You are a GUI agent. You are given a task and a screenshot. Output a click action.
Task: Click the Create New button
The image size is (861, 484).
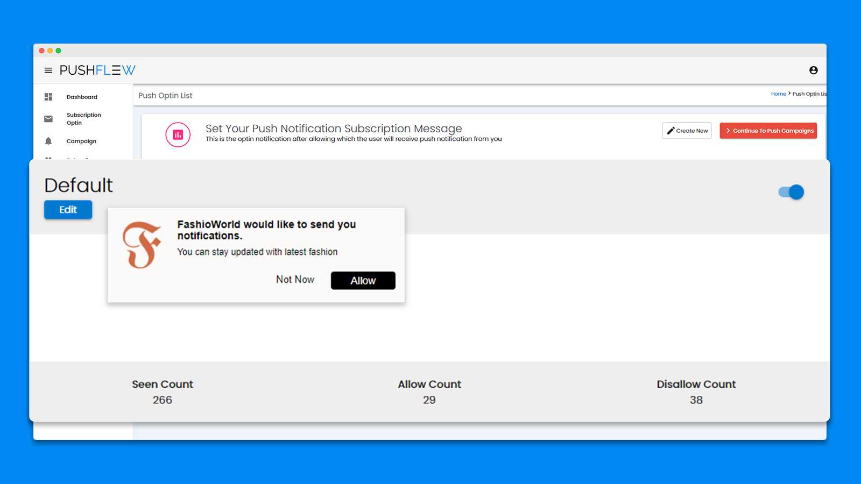click(x=687, y=131)
